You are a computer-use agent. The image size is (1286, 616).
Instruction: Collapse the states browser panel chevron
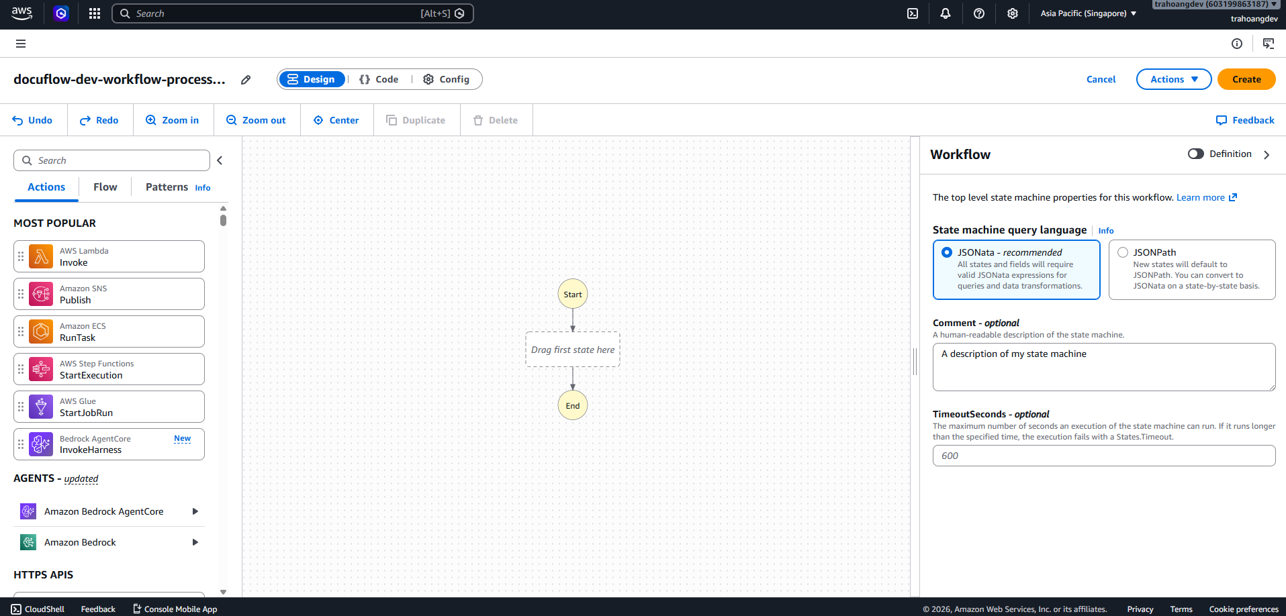[x=220, y=160]
